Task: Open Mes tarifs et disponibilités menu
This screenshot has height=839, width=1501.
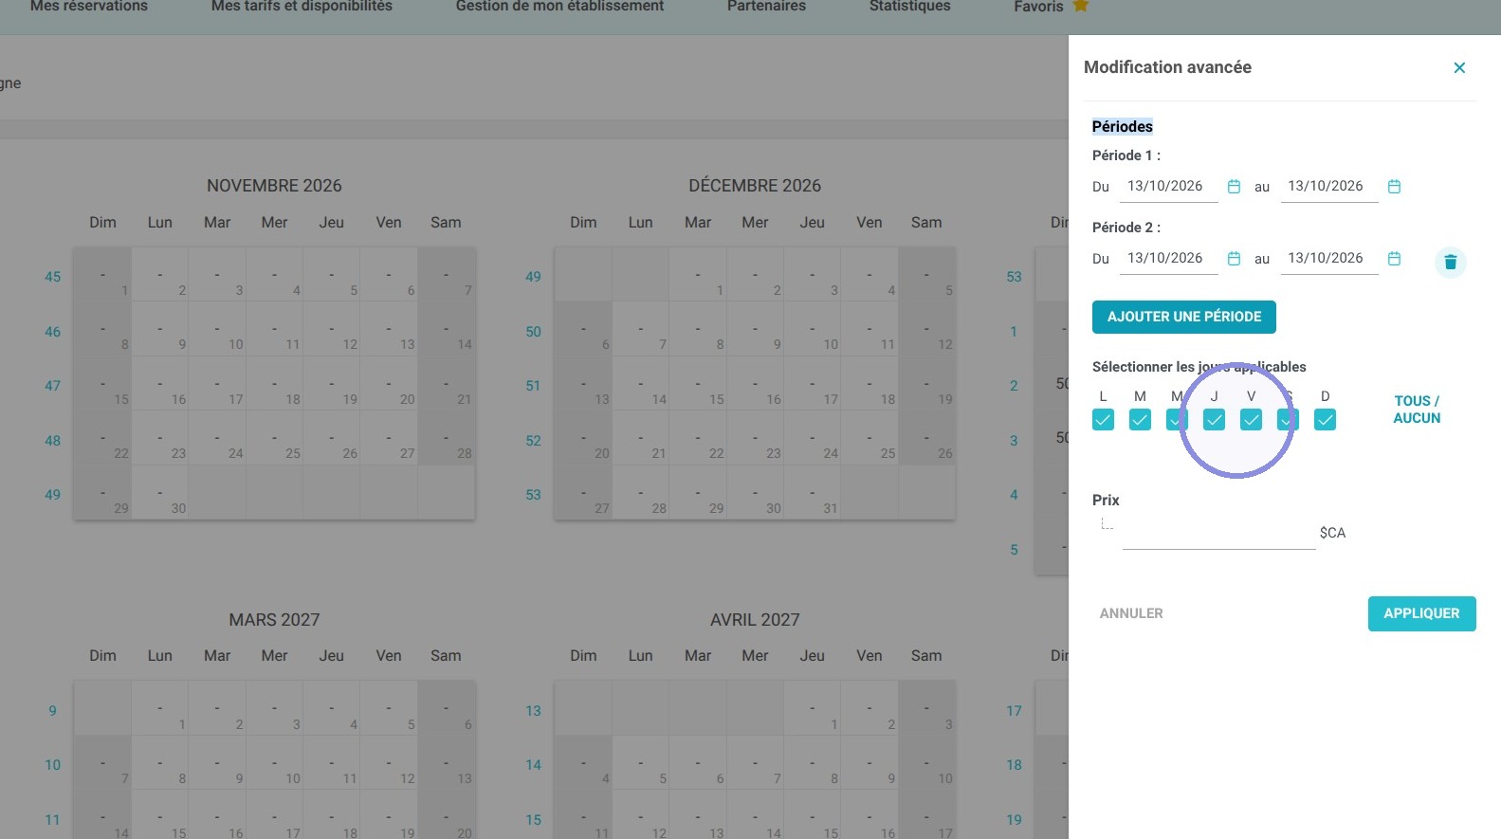Action: (302, 7)
